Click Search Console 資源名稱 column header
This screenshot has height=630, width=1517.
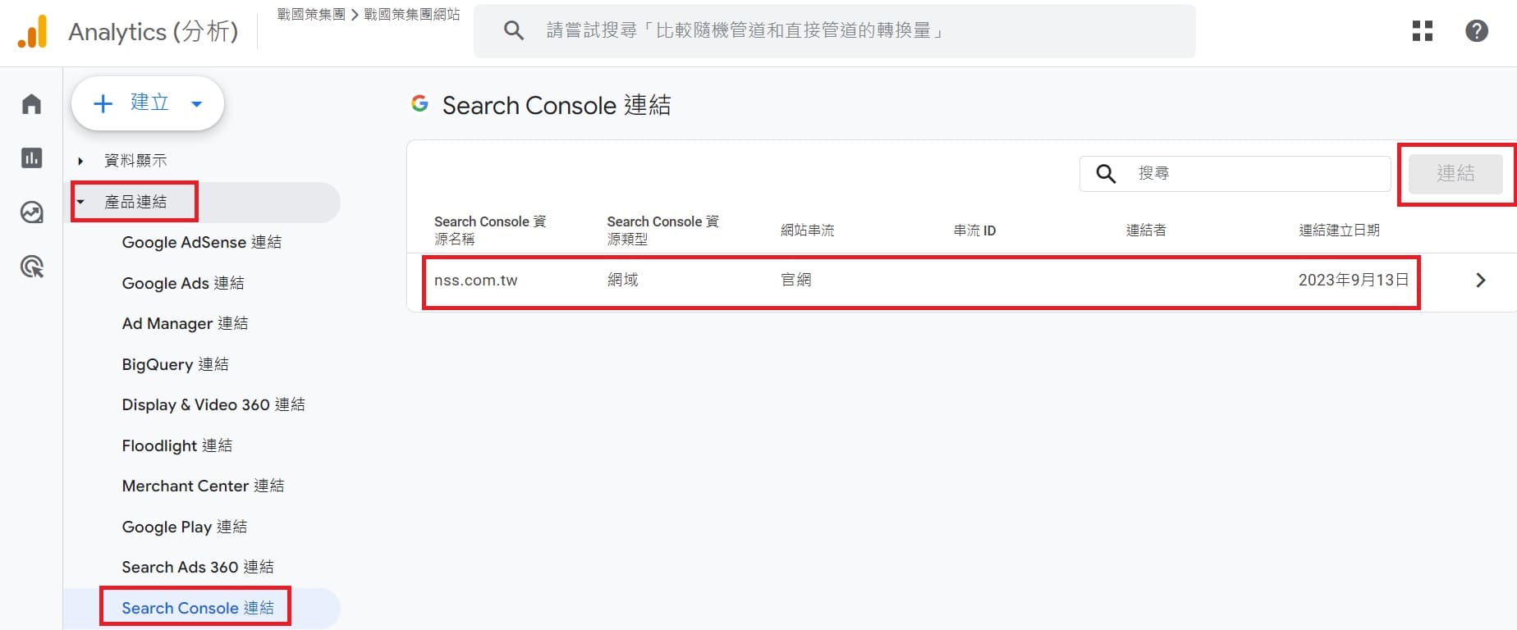click(490, 231)
